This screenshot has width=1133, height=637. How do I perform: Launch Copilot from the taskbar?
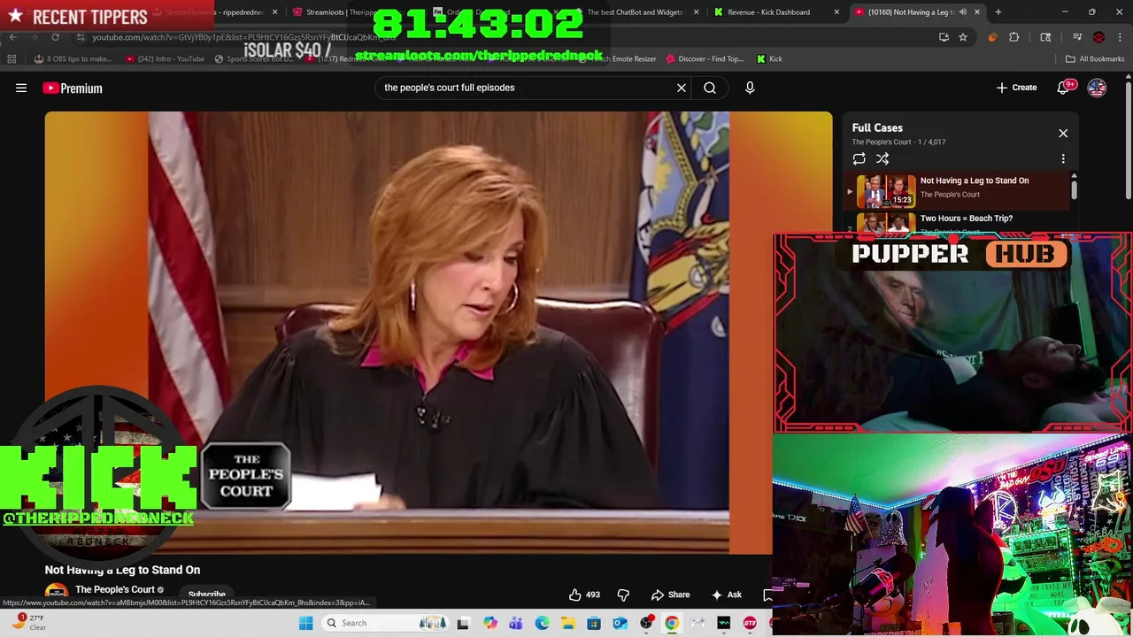(489, 623)
